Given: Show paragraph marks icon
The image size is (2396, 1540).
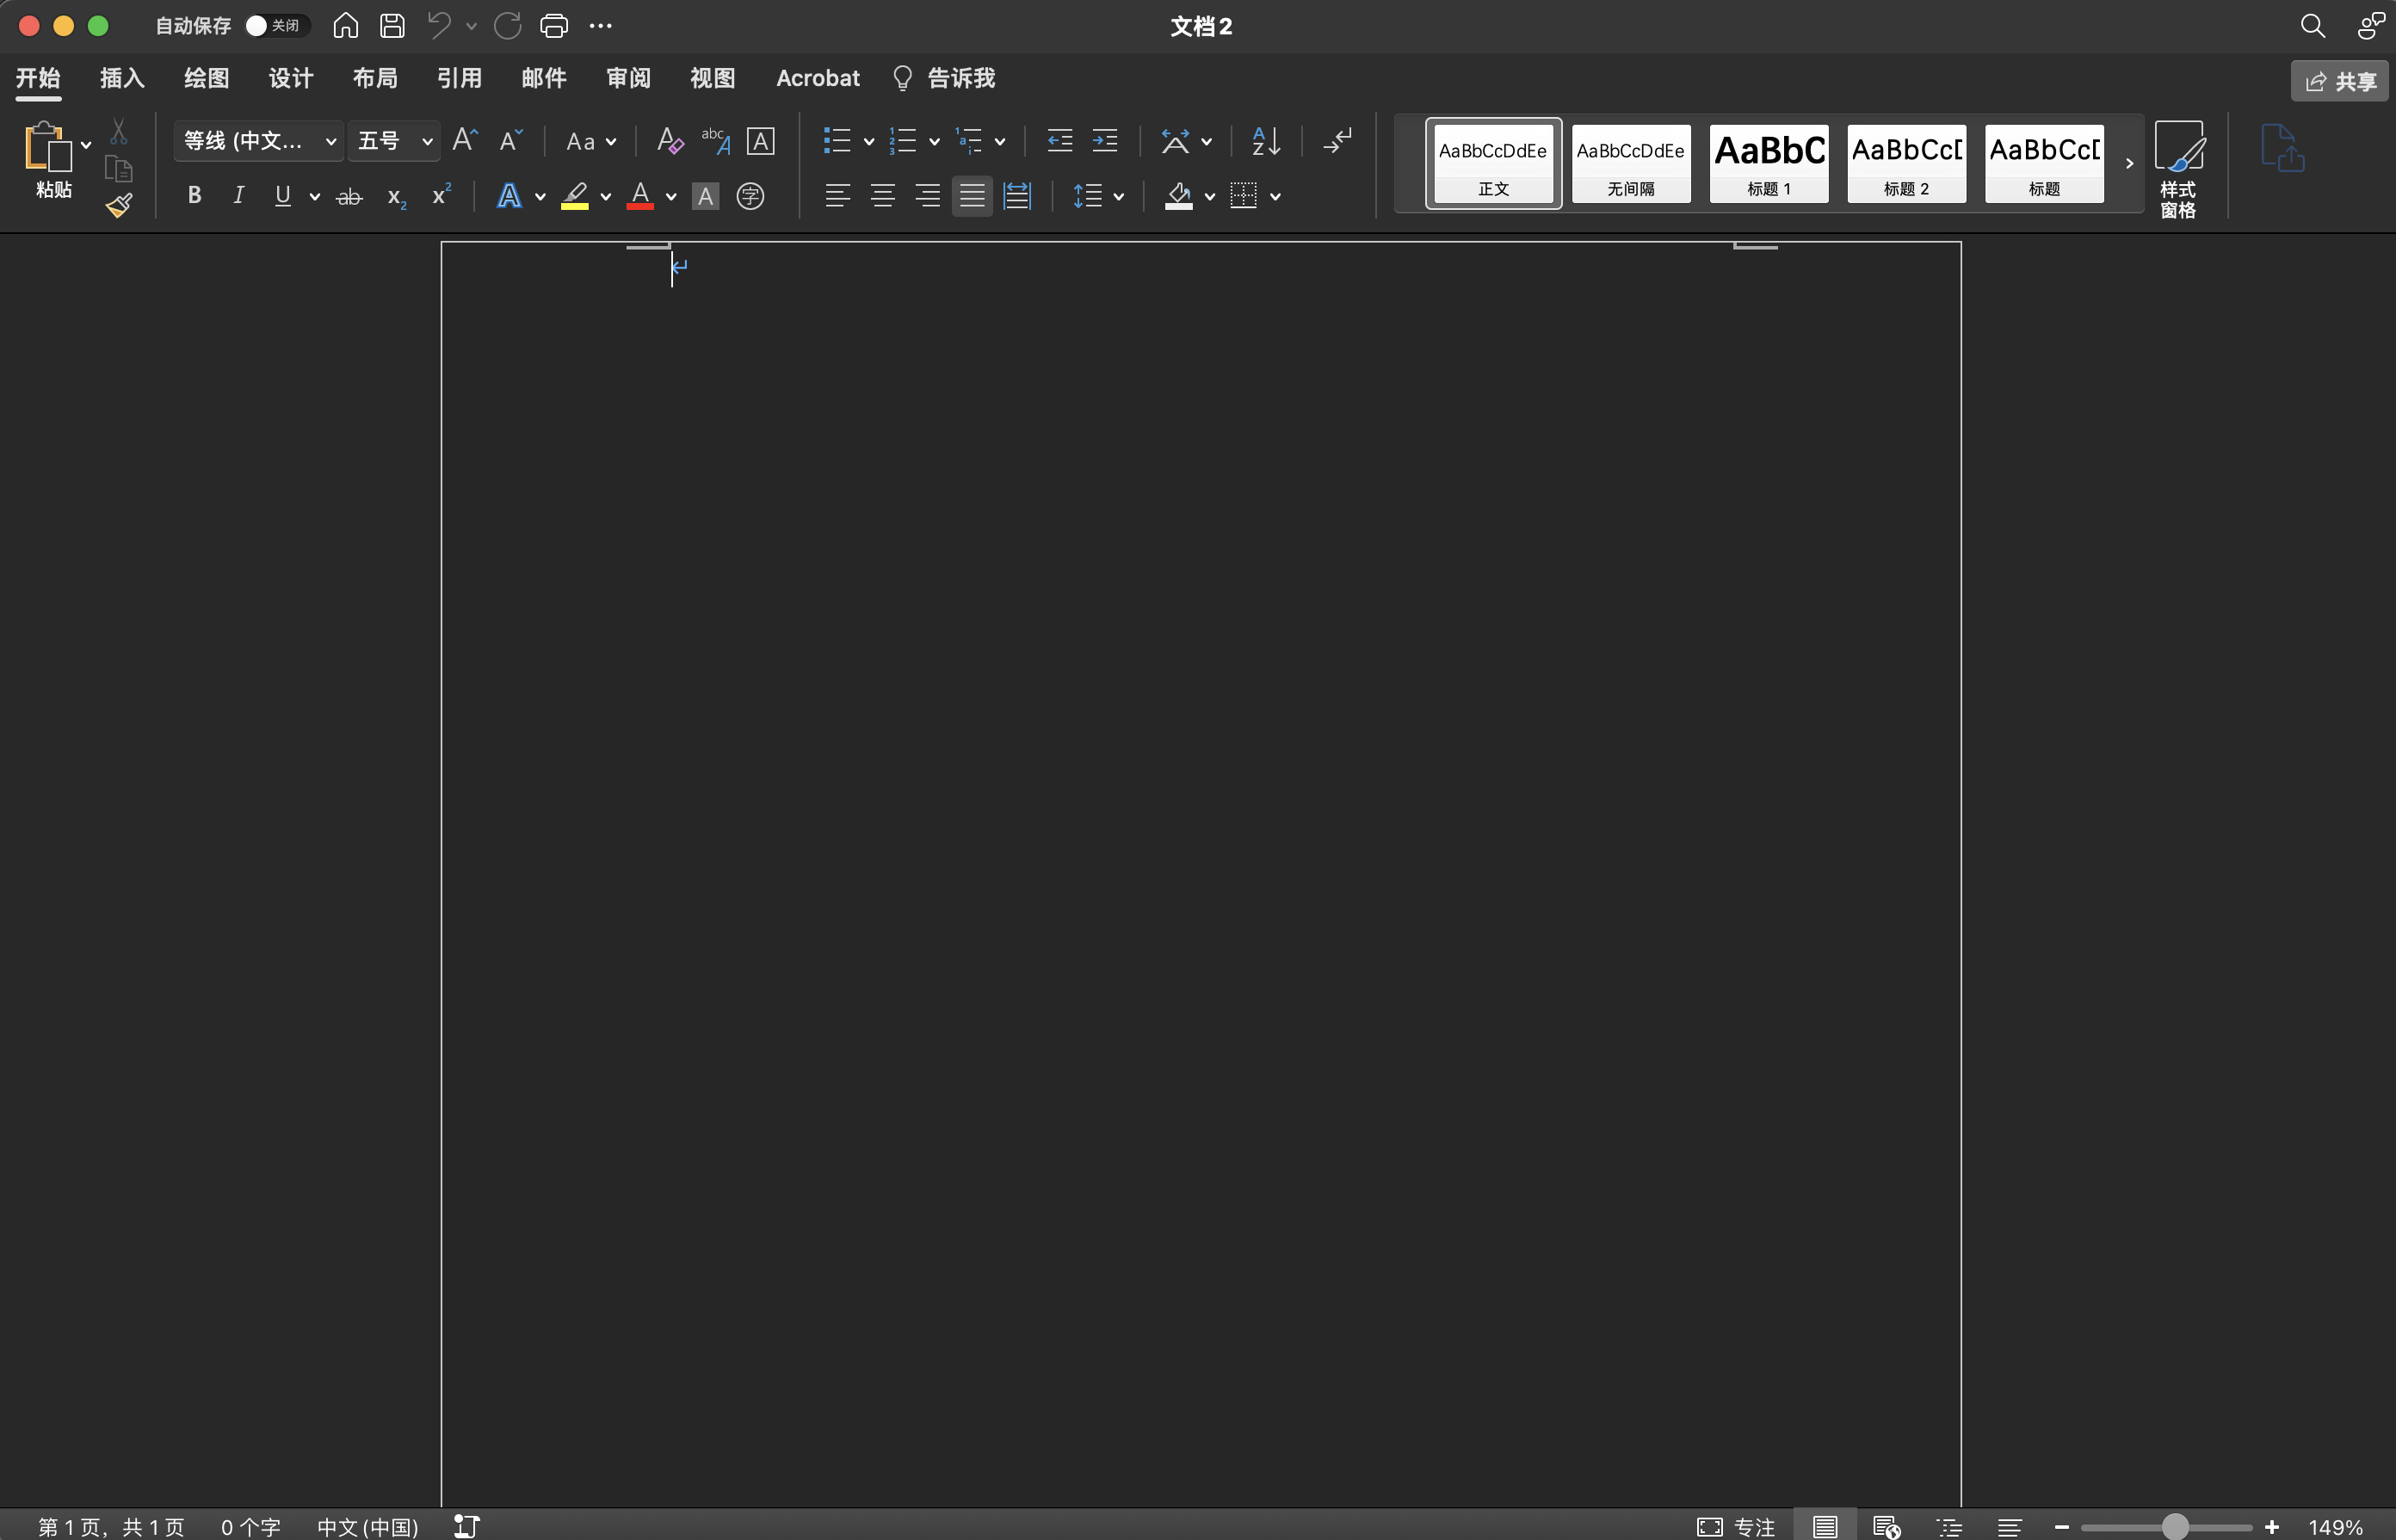Looking at the screenshot, I should (1337, 141).
